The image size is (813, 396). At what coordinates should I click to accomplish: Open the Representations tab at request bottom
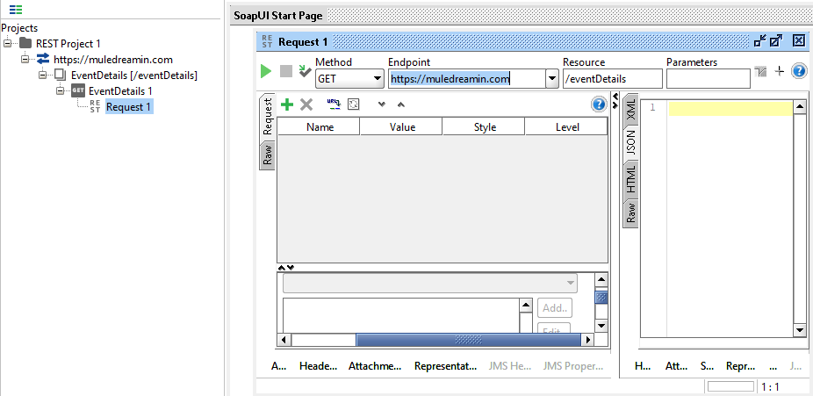point(445,366)
